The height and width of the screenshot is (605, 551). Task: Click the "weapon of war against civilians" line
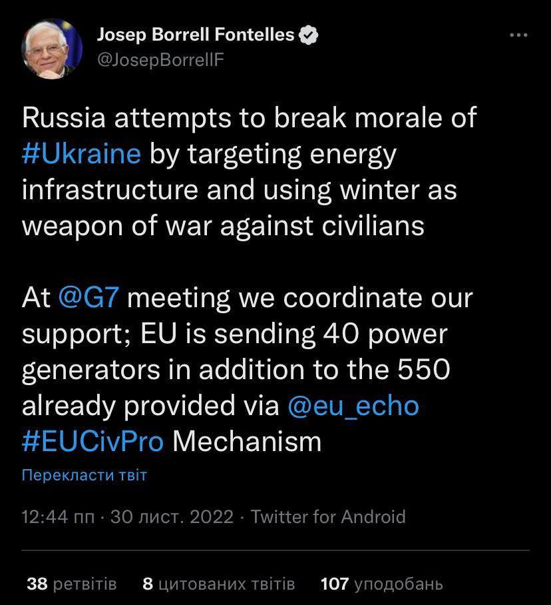point(223,226)
